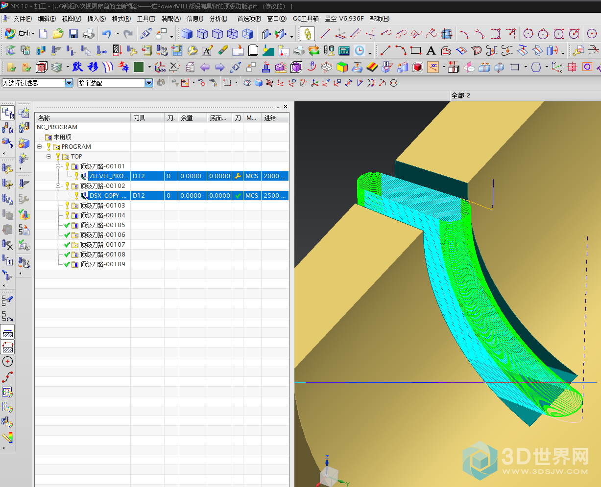Collapse the 顶级刀路-00101 node
The width and height of the screenshot is (601, 487).
point(58,166)
